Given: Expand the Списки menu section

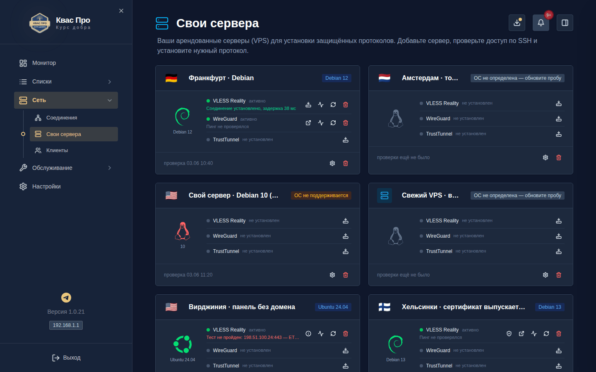Looking at the screenshot, I should pyautogui.click(x=66, y=82).
